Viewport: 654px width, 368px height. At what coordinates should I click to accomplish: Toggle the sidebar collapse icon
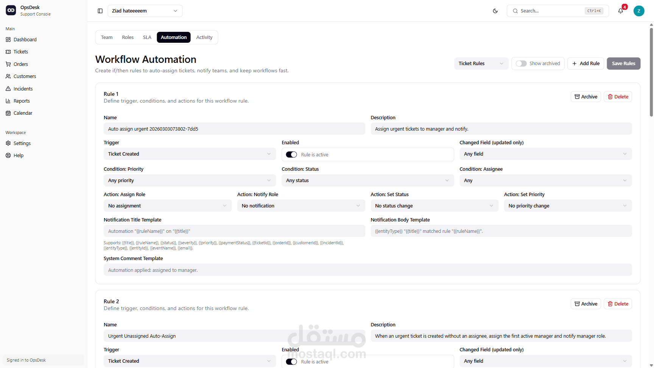coord(100,11)
